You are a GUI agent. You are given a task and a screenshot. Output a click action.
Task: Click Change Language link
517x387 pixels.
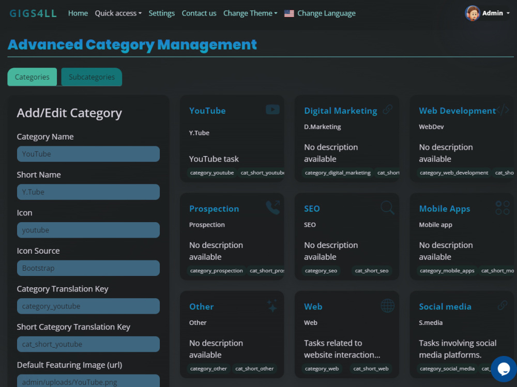[326, 13]
